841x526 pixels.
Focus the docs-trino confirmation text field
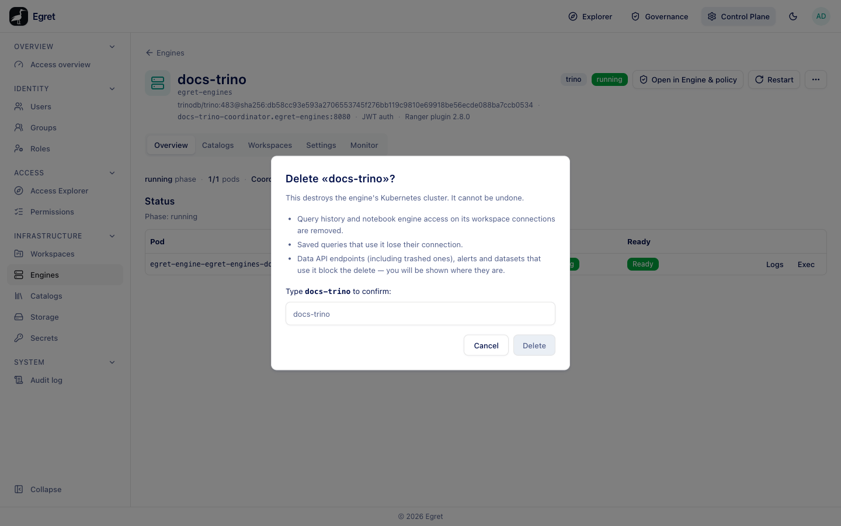pyautogui.click(x=420, y=314)
